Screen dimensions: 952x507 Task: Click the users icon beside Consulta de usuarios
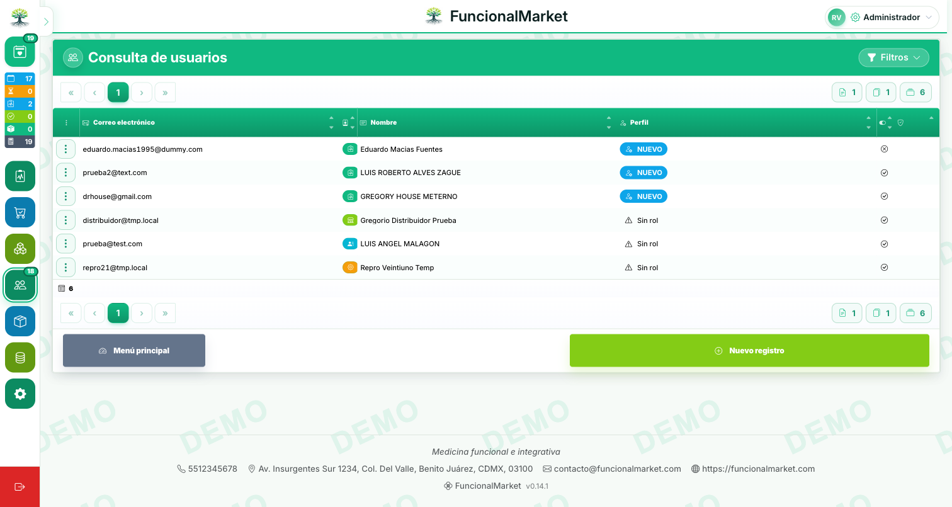73,57
